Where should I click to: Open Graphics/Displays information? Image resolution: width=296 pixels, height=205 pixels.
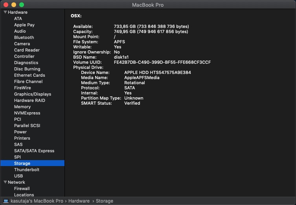33,94
